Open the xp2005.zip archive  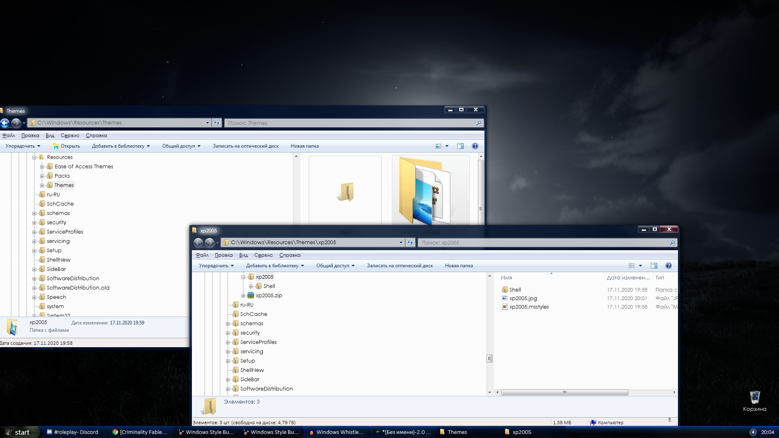pyautogui.click(x=269, y=295)
